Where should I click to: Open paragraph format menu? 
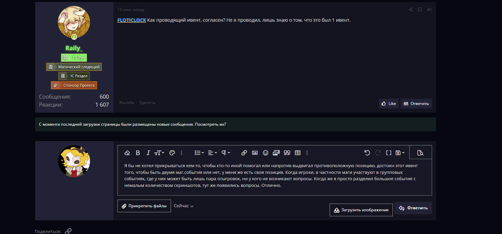point(226,153)
